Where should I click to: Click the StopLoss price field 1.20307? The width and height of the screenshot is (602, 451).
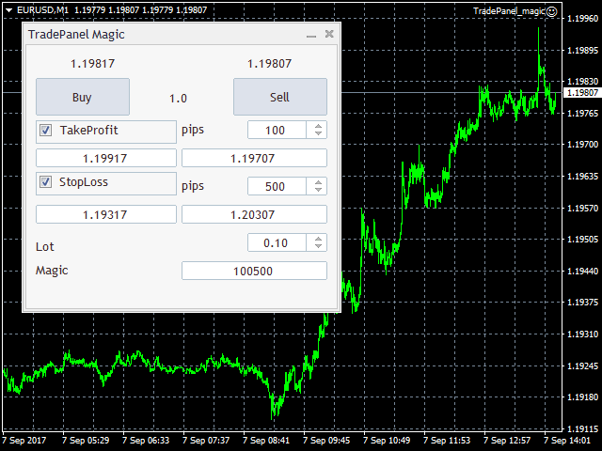[254, 214]
